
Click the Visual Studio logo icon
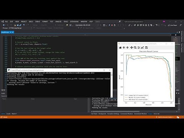click(3, 21)
